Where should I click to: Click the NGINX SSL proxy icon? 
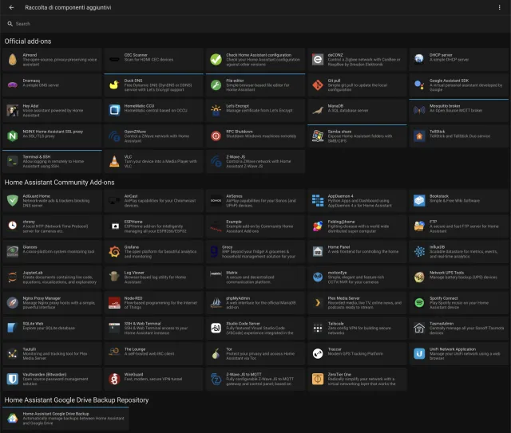pyautogui.click(x=12, y=136)
